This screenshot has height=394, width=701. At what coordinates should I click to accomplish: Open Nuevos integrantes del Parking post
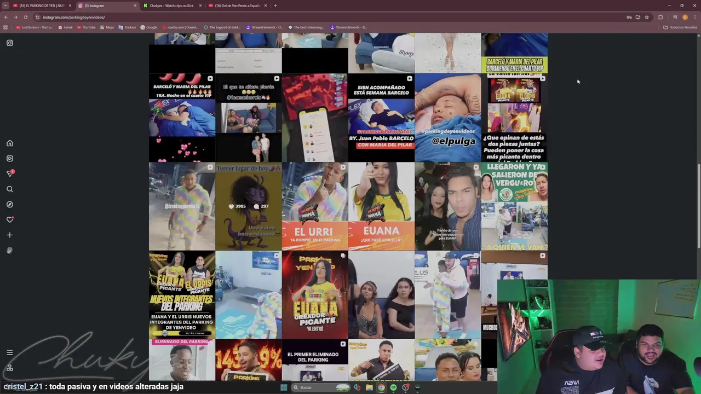pyautogui.click(x=182, y=295)
